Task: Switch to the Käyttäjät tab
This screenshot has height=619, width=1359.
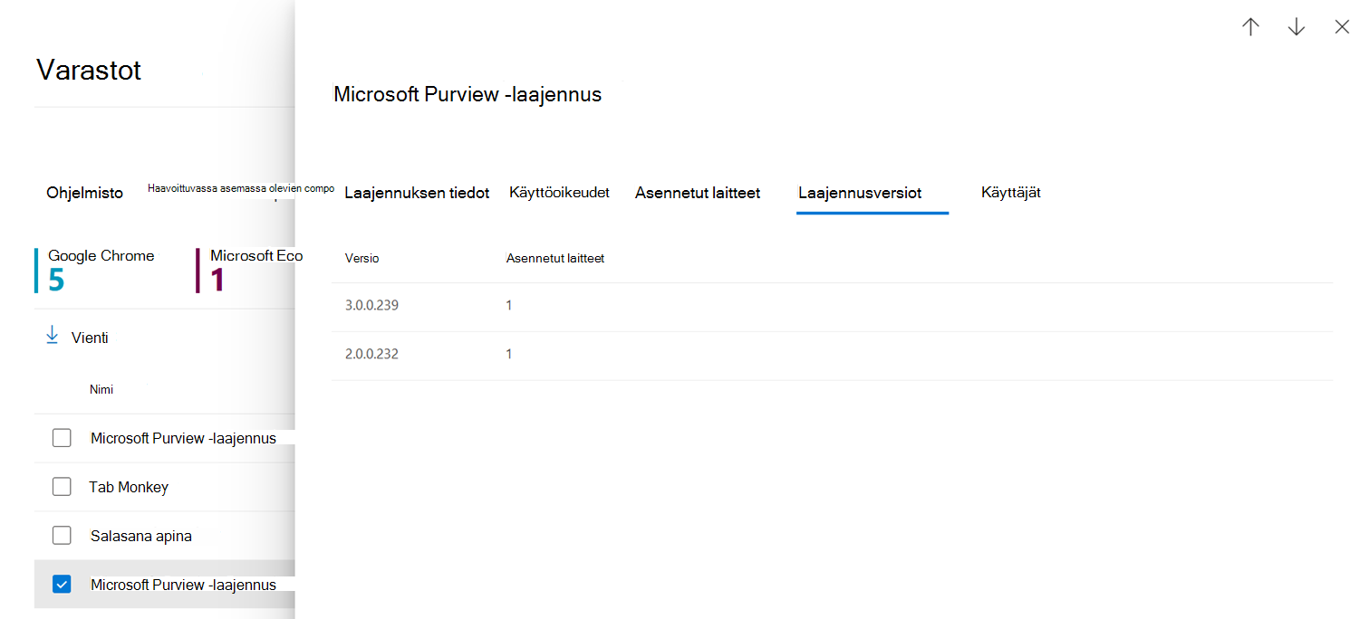Action: pos(1011,193)
